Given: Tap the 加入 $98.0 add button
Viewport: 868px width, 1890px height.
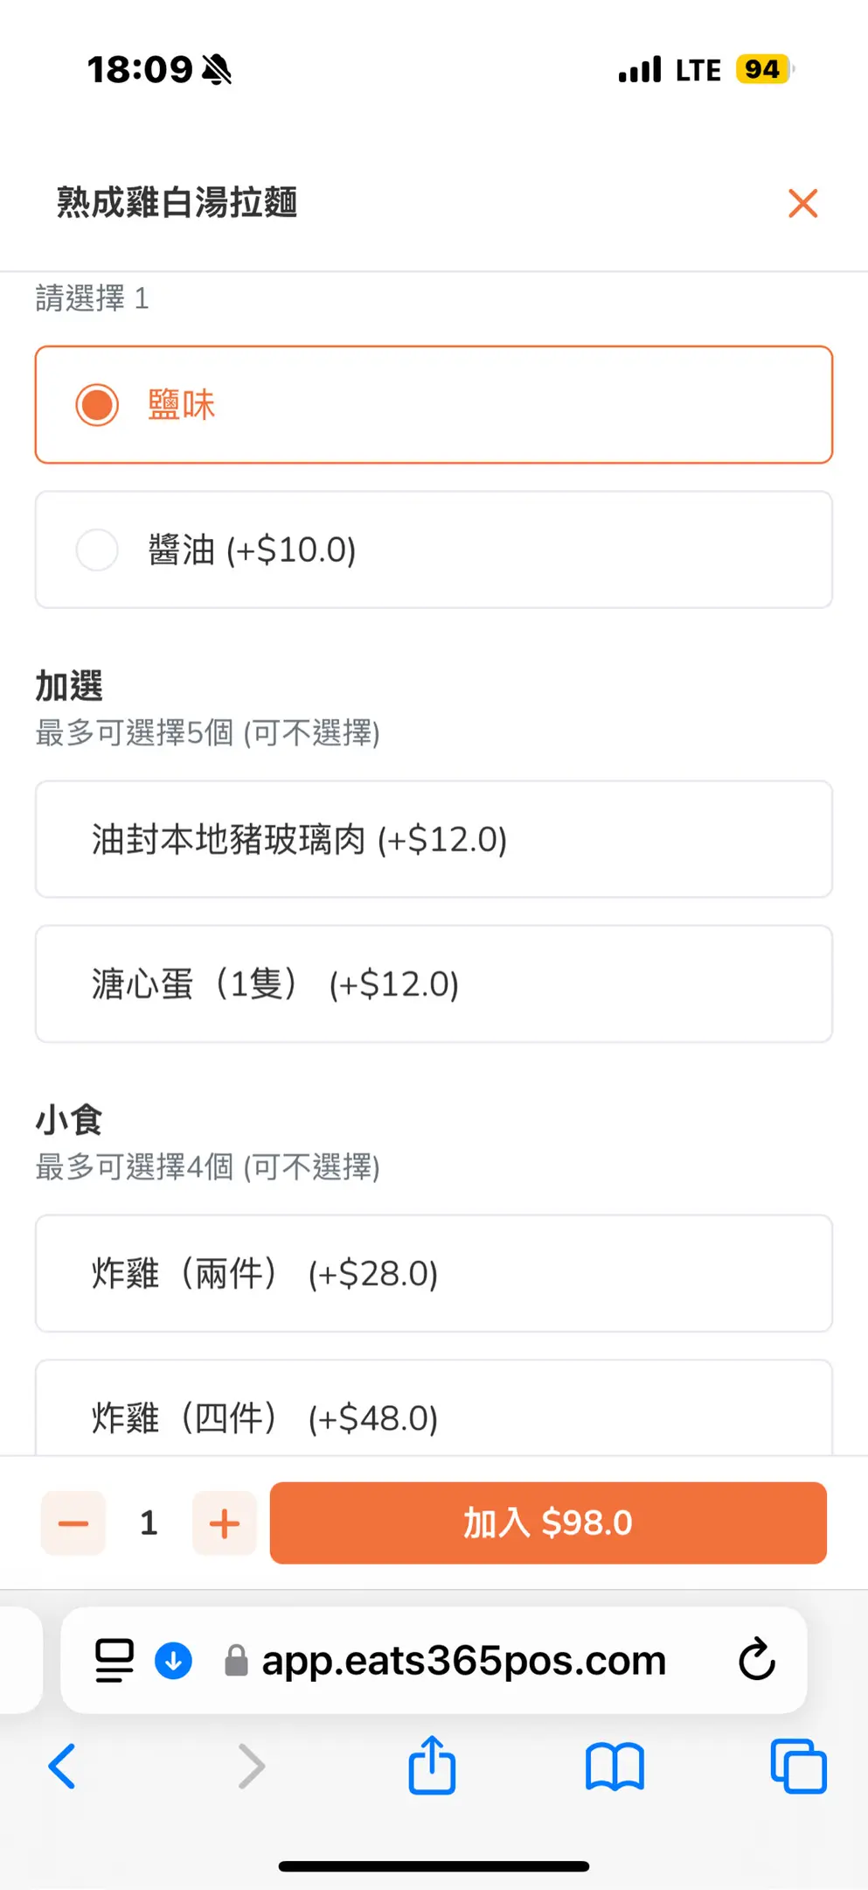Looking at the screenshot, I should tap(548, 1522).
